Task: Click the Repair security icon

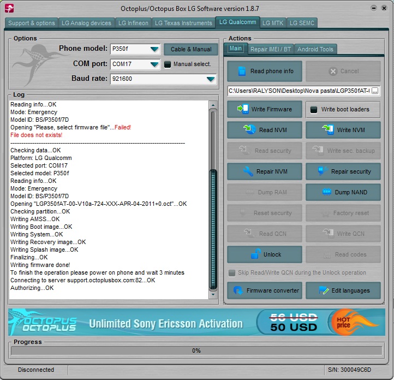Action: pos(322,171)
